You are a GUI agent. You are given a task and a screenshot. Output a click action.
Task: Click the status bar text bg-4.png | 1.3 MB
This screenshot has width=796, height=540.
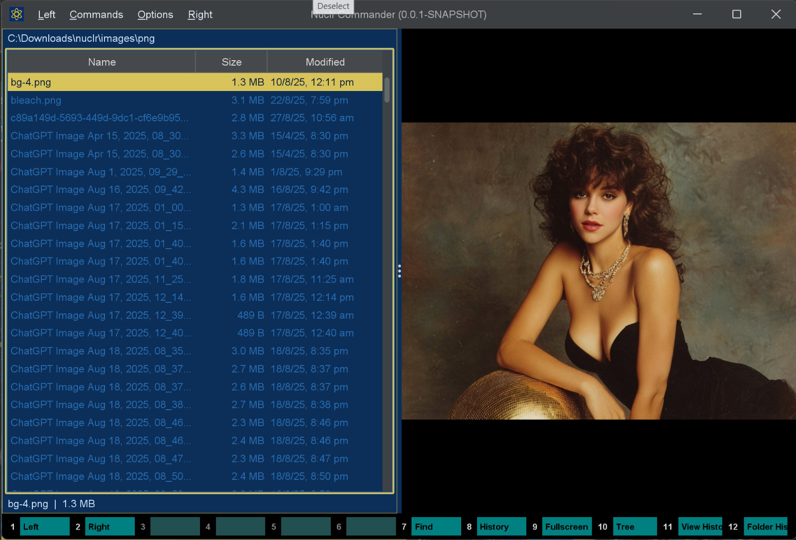click(51, 504)
